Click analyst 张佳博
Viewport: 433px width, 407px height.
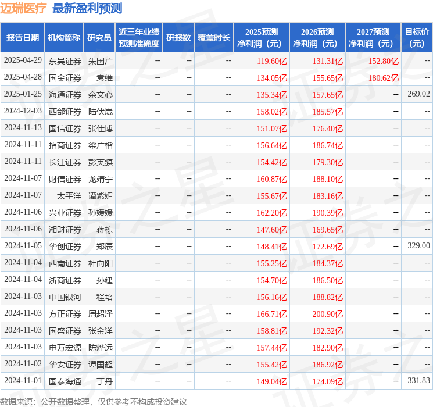(100, 128)
